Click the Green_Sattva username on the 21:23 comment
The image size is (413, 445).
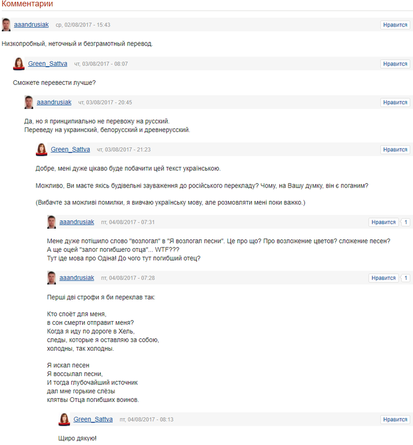click(70, 150)
